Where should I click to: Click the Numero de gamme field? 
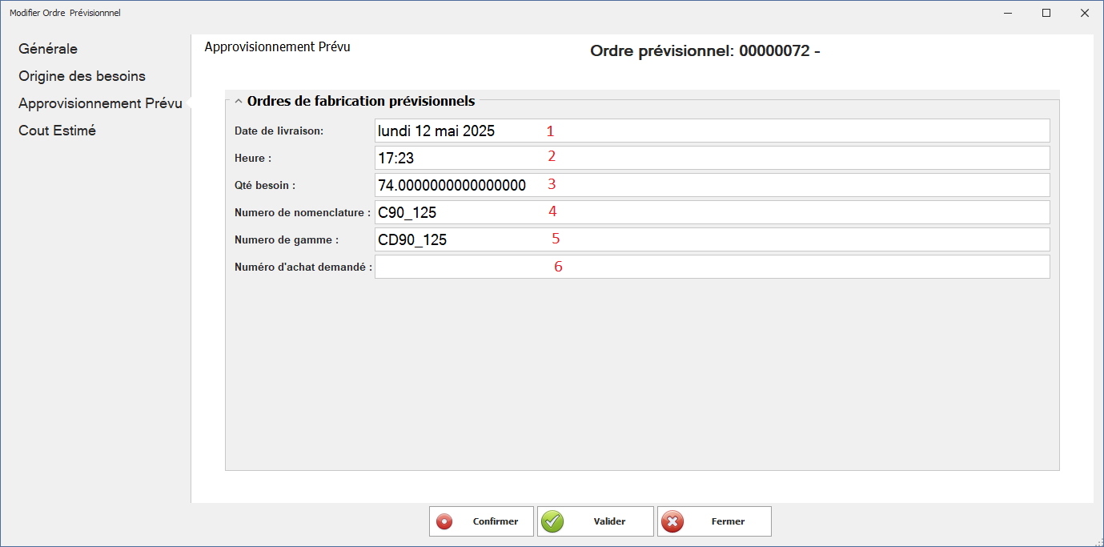pos(711,239)
